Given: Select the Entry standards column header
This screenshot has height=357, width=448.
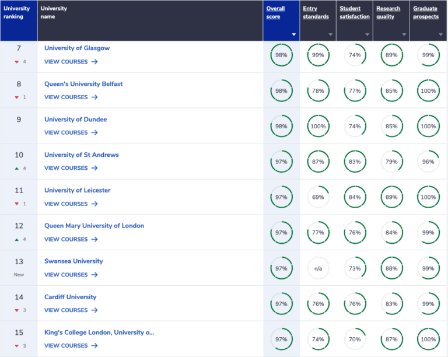Looking at the screenshot, I should (x=316, y=13).
